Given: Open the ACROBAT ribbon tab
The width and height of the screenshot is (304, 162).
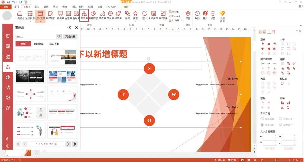Looking at the screenshot, I should coord(112,7).
